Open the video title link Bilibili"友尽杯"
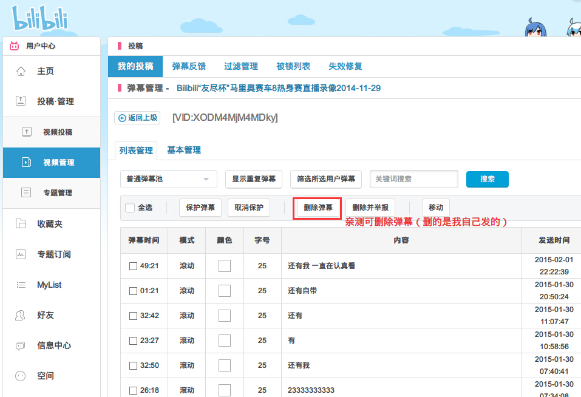This screenshot has width=581, height=397. [278, 88]
